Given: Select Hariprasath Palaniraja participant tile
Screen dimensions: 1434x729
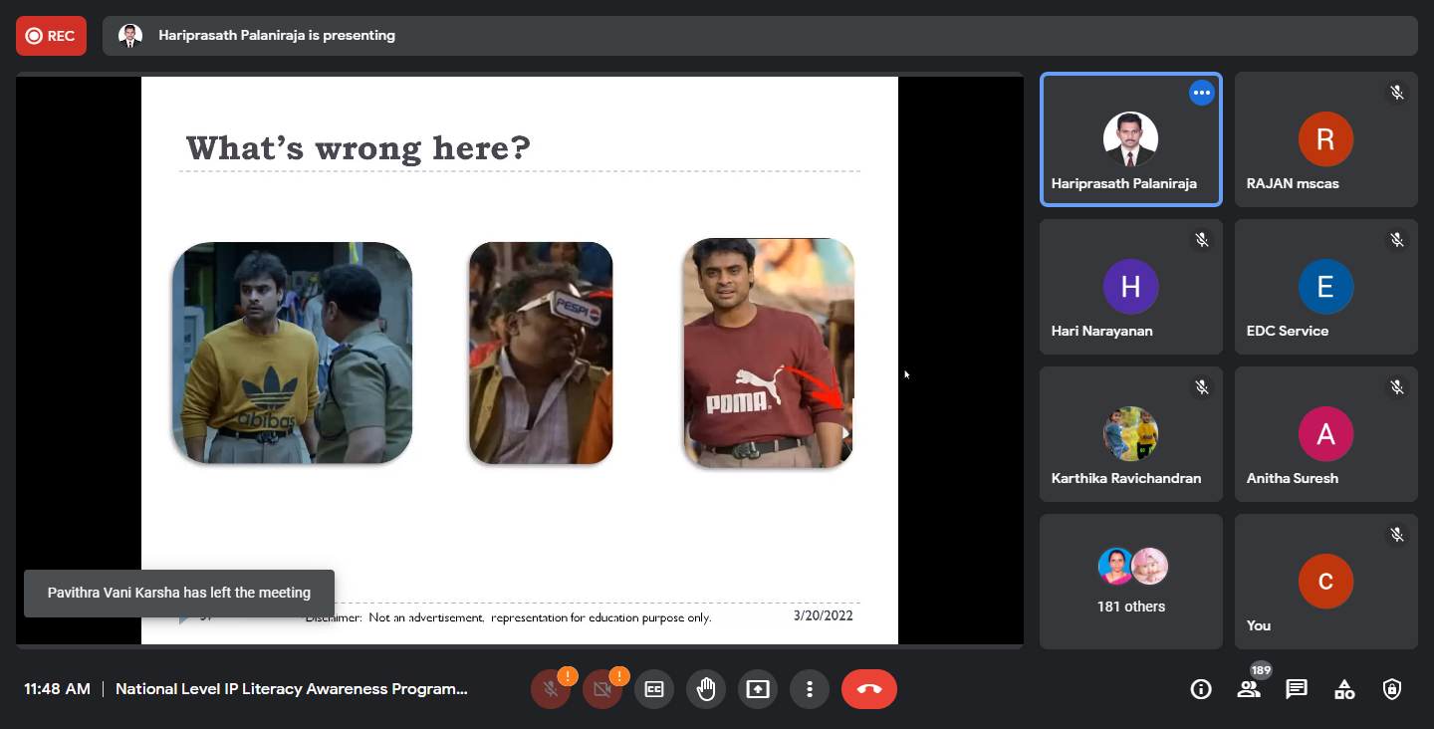Looking at the screenshot, I should [1131, 139].
